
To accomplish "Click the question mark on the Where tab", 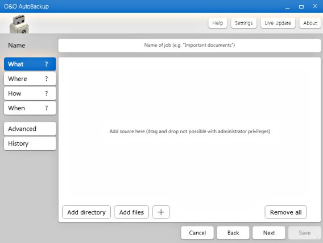I will tap(47, 79).
